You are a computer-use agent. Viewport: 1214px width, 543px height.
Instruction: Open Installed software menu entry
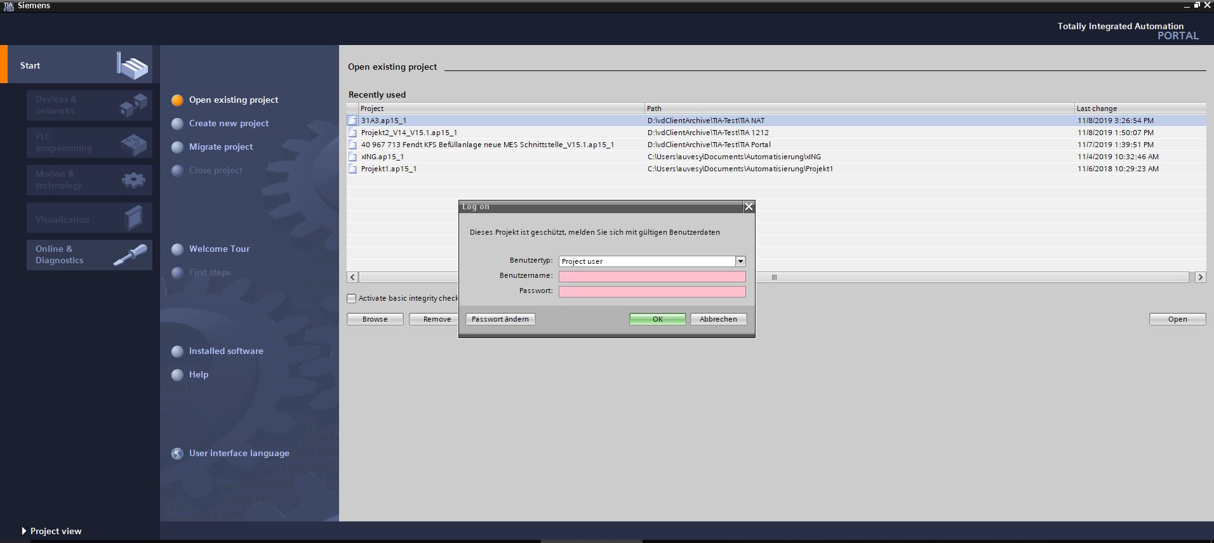click(x=225, y=351)
